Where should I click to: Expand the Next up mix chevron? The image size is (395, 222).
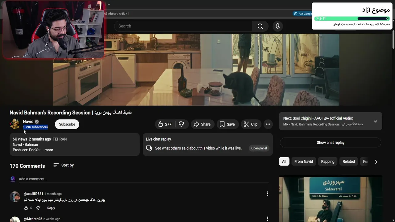coord(375,121)
